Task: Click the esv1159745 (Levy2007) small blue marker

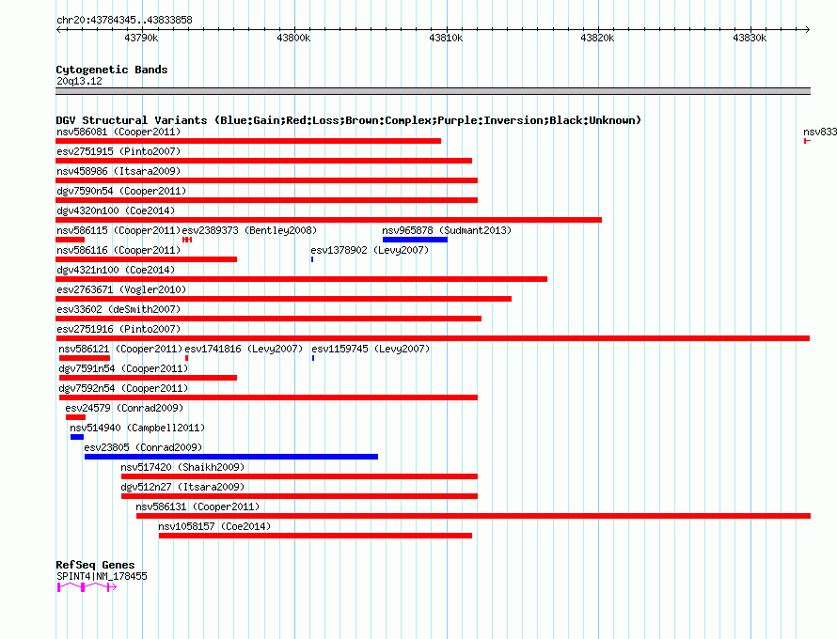Action: [x=313, y=358]
